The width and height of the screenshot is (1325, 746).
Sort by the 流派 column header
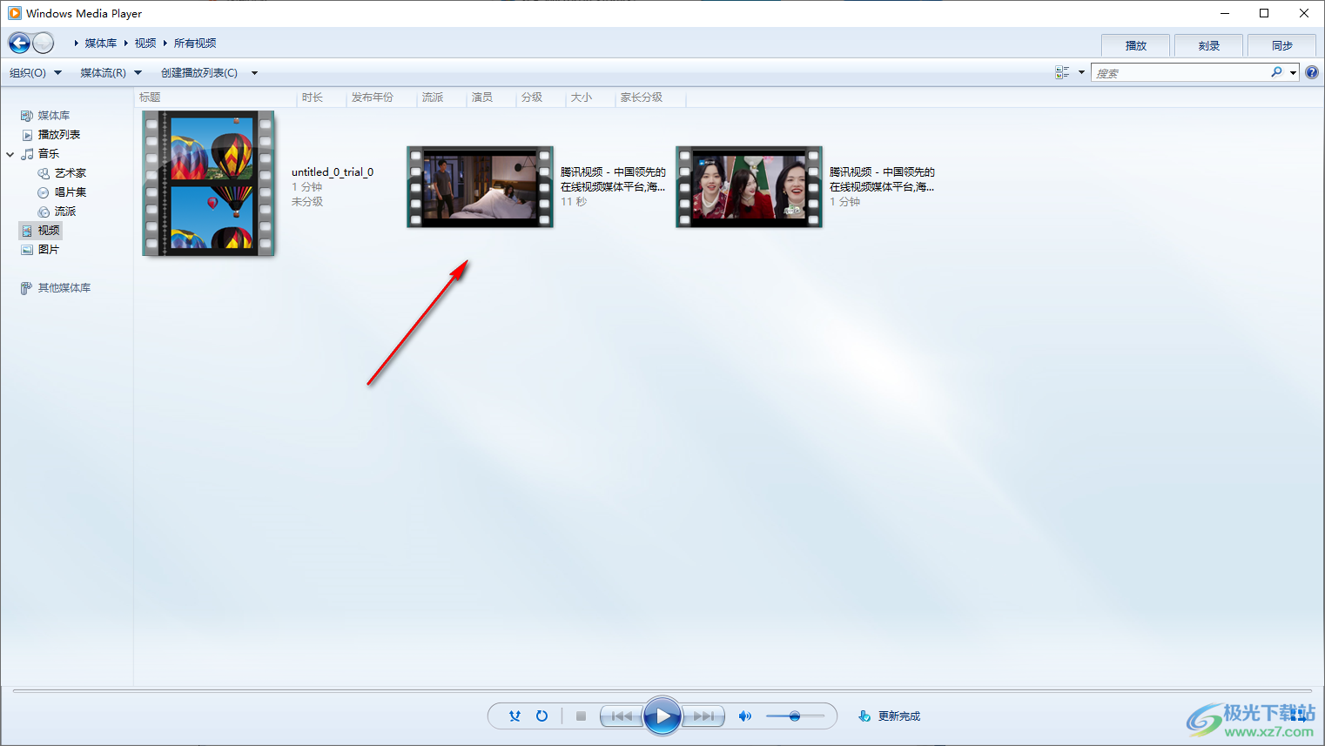(x=441, y=97)
